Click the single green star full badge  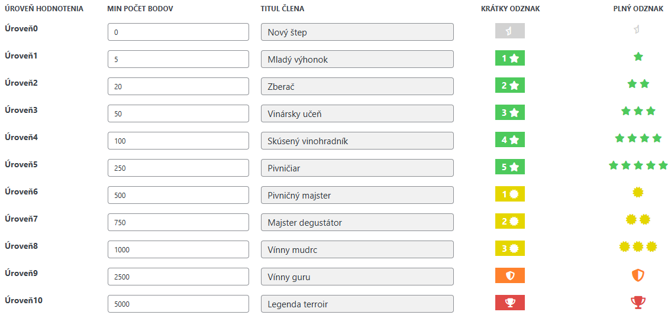pyautogui.click(x=638, y=56)
